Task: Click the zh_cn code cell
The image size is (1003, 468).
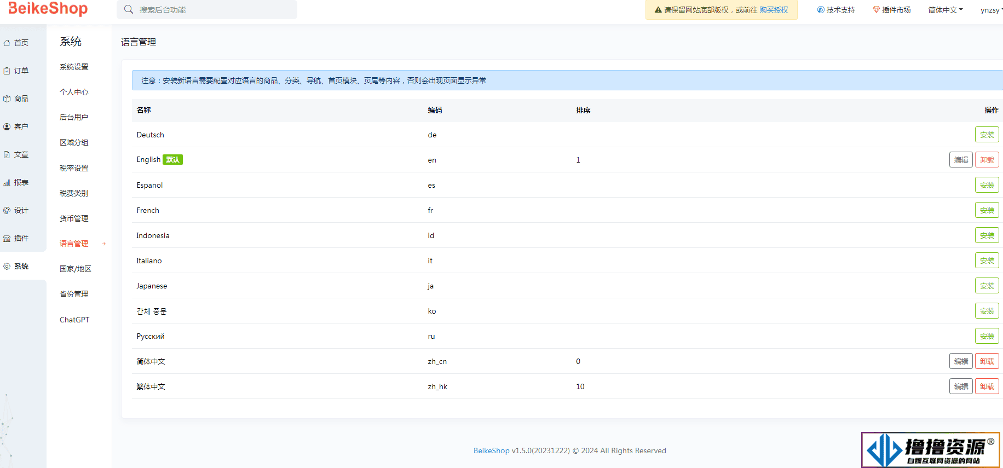Action: (x=437, y=361)
